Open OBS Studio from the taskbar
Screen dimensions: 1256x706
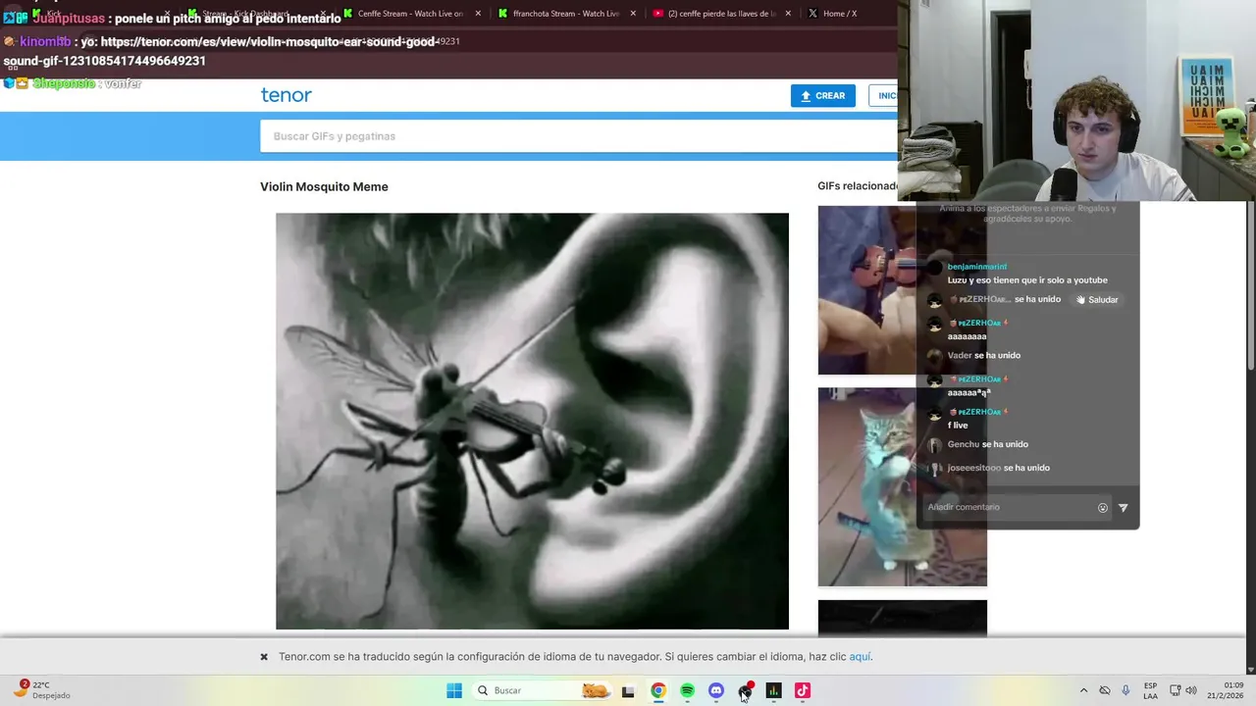coord(746,691)
